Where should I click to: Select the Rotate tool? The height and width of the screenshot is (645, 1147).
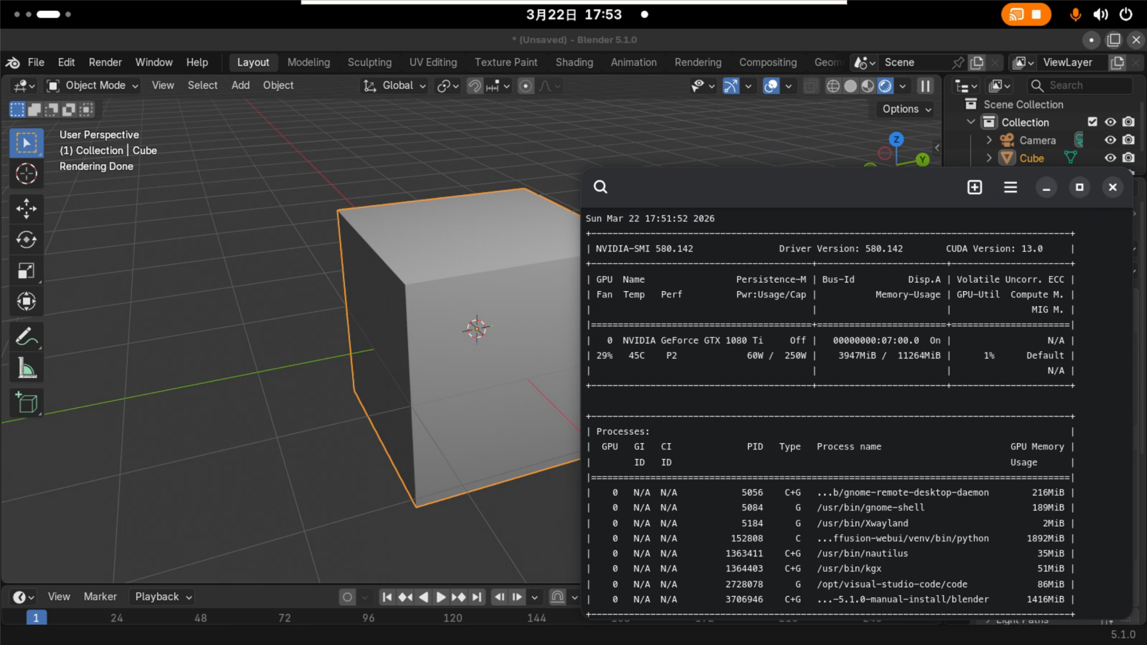[x=26, y=239]
